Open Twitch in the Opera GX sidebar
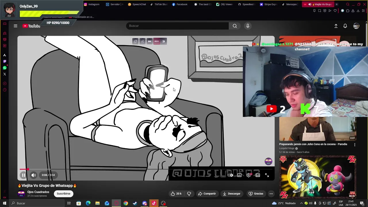The image size is (368, 207). click(x=5, y=62)
